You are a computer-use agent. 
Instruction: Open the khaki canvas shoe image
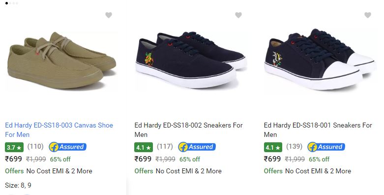(62, 61)
